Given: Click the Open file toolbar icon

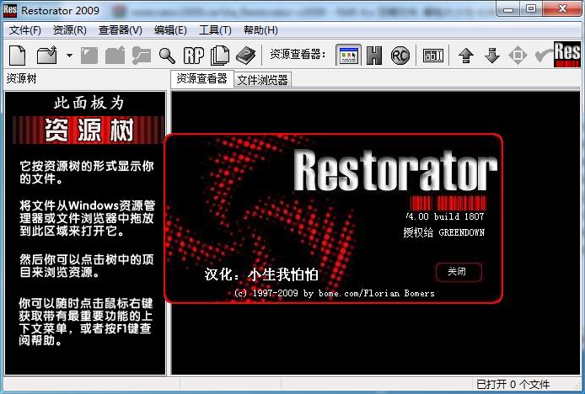Looking at the screenshot, I should click(x=47, y=56).
